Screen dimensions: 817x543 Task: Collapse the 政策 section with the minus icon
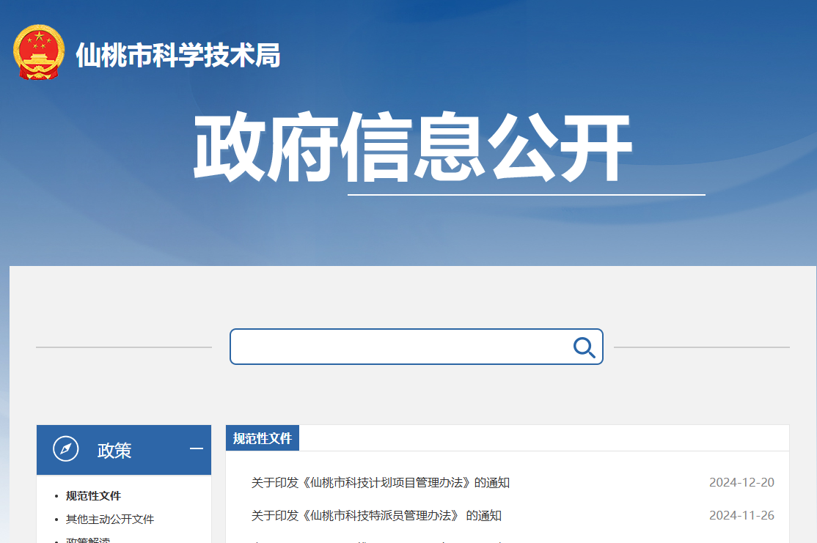tap(197, 448)
